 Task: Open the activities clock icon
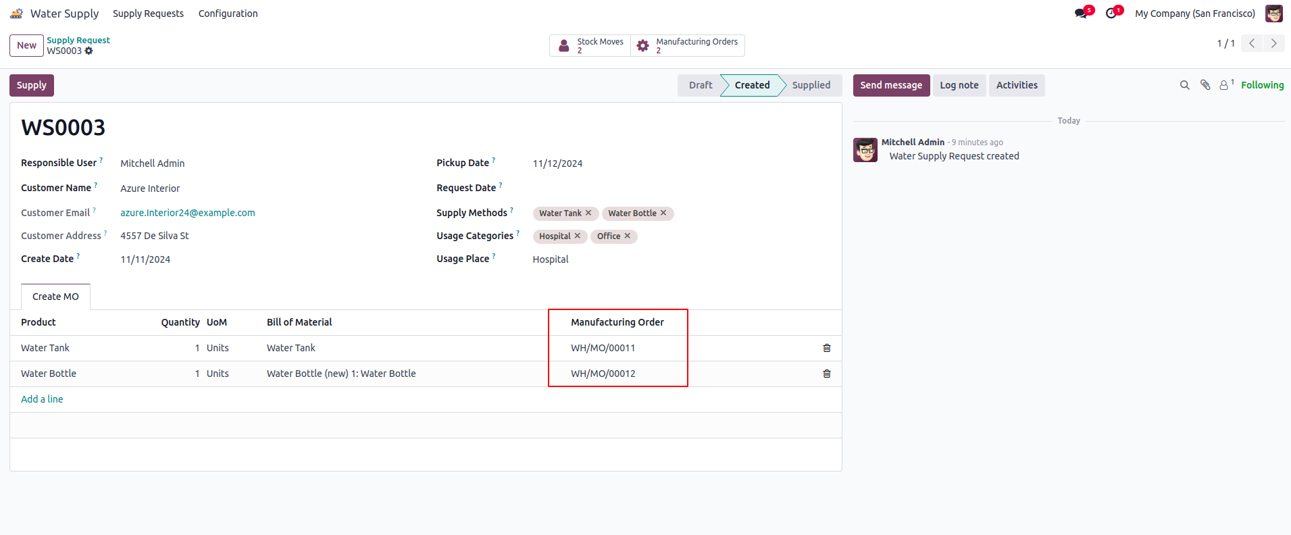point(1111,14)
